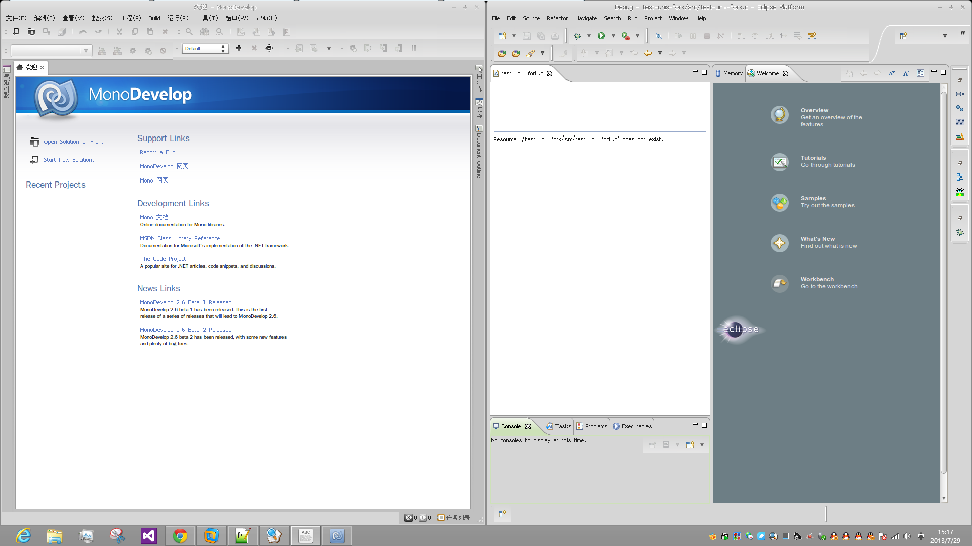Click the Report a Bug link
The image size is (972, 546).
tap(157, 152)
